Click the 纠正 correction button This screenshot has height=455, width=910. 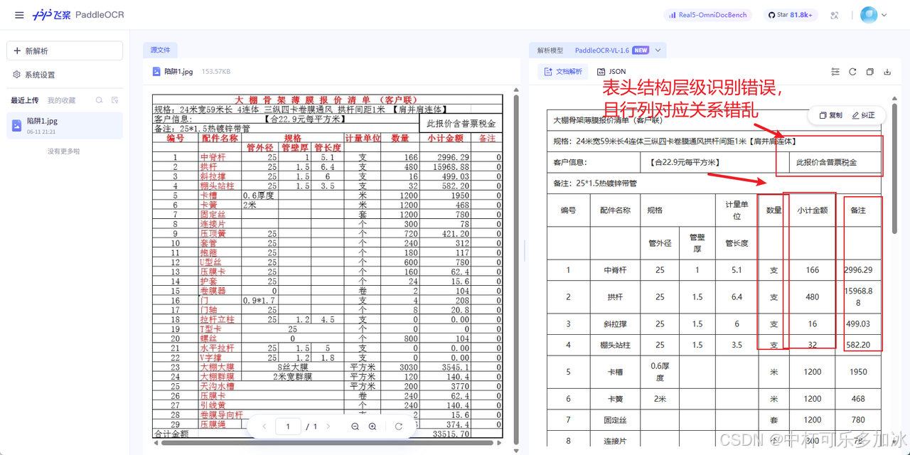(864, 115)
